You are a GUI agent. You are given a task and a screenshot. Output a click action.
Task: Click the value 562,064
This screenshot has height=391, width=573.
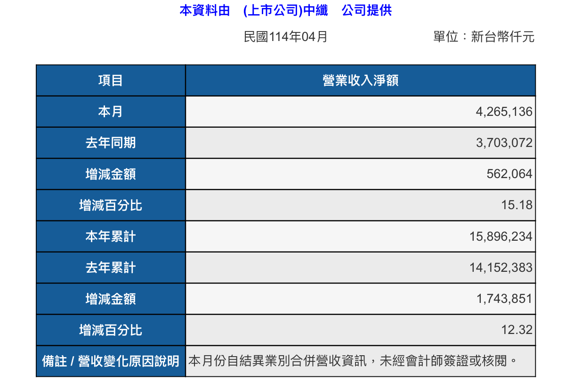509,174
